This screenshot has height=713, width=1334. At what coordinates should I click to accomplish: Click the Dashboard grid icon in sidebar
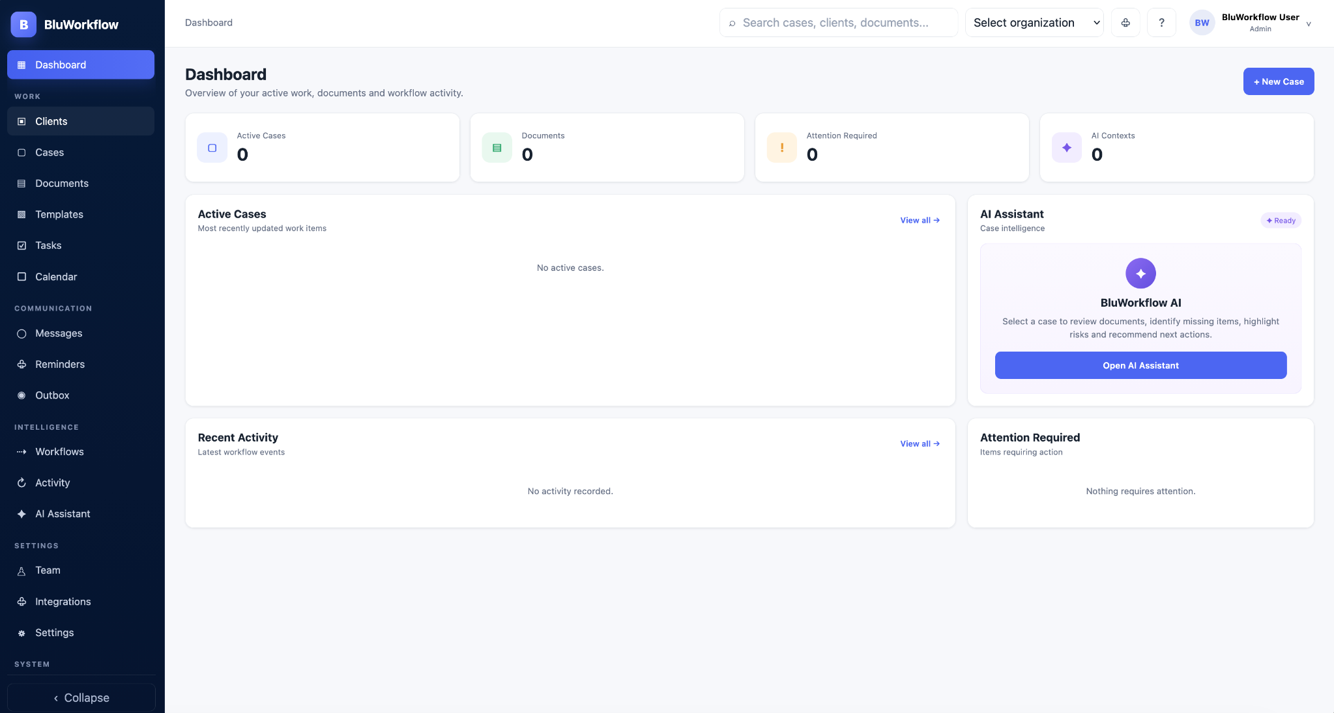coord(22,65)
